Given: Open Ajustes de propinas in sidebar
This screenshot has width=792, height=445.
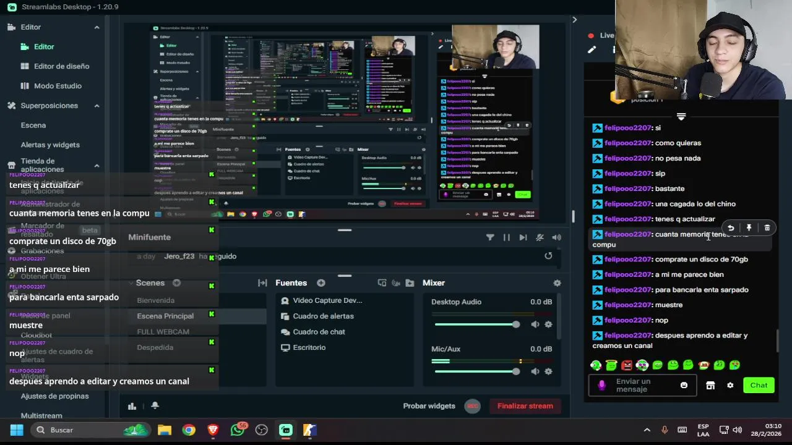Looking at the screenshot, I should [54, 396].
